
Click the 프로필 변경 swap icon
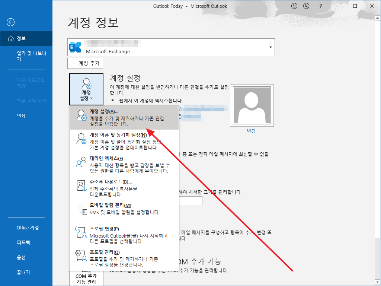click(x=81, y=232)
